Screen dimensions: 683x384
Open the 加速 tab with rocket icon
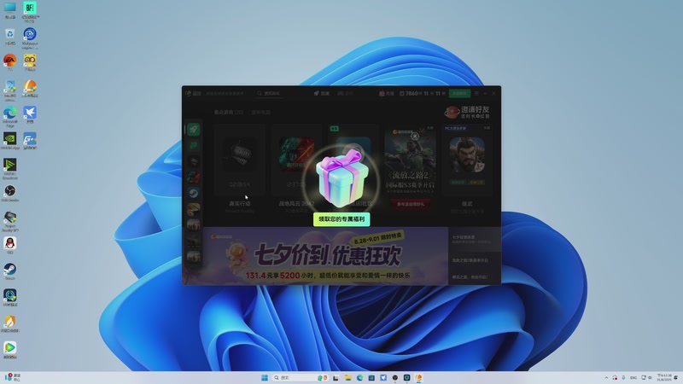(x=322, y=93)
